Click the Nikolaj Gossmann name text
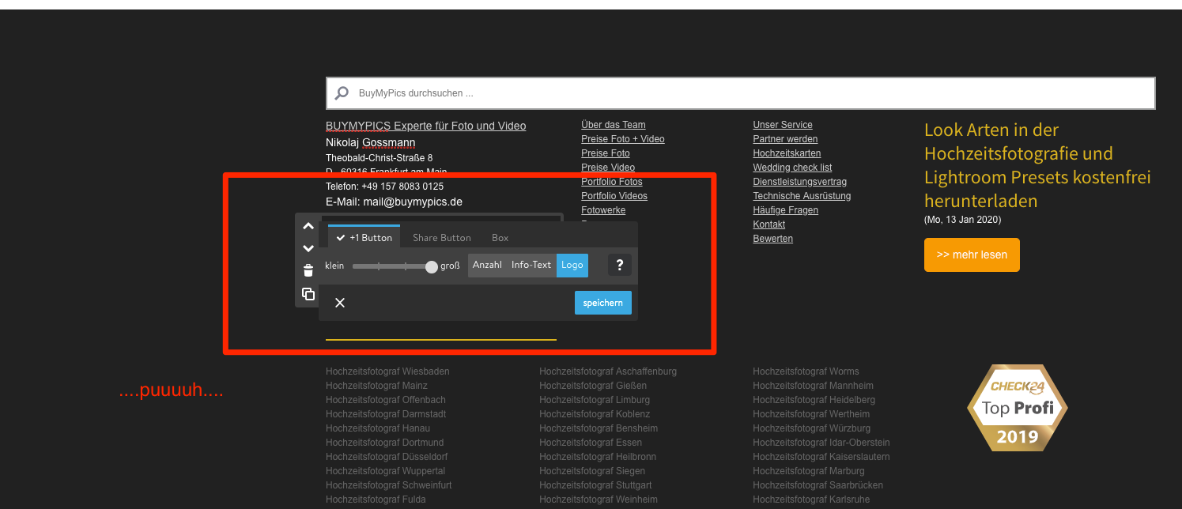Image resolution: width=1182 pixels, height=509 pixels. 371,142
